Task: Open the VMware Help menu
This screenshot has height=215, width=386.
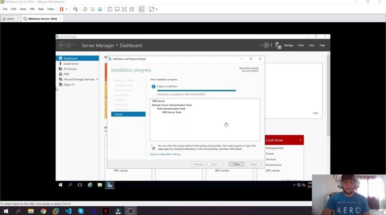Action: [51, 9]
